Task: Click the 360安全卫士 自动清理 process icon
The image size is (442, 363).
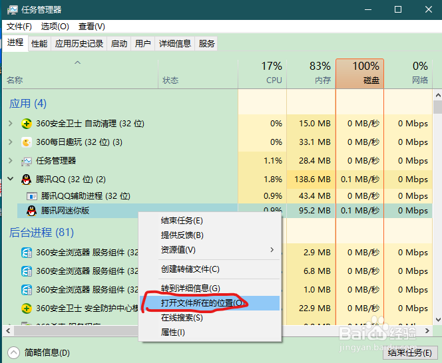Action: pos(27,124)
